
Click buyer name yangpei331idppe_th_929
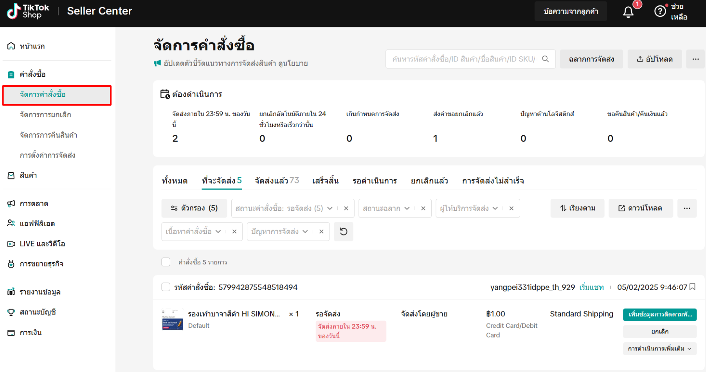click(533, 288)
